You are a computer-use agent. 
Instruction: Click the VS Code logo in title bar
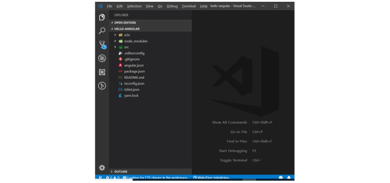point(100,6)
